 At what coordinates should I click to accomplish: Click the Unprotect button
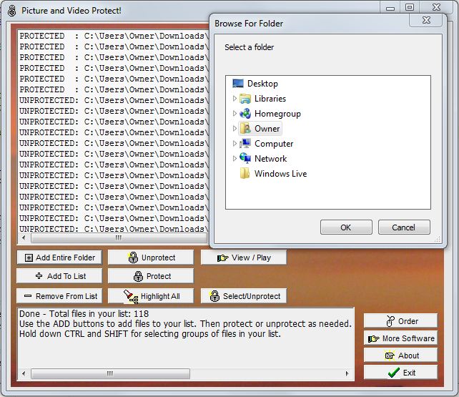tap(151, 258)
